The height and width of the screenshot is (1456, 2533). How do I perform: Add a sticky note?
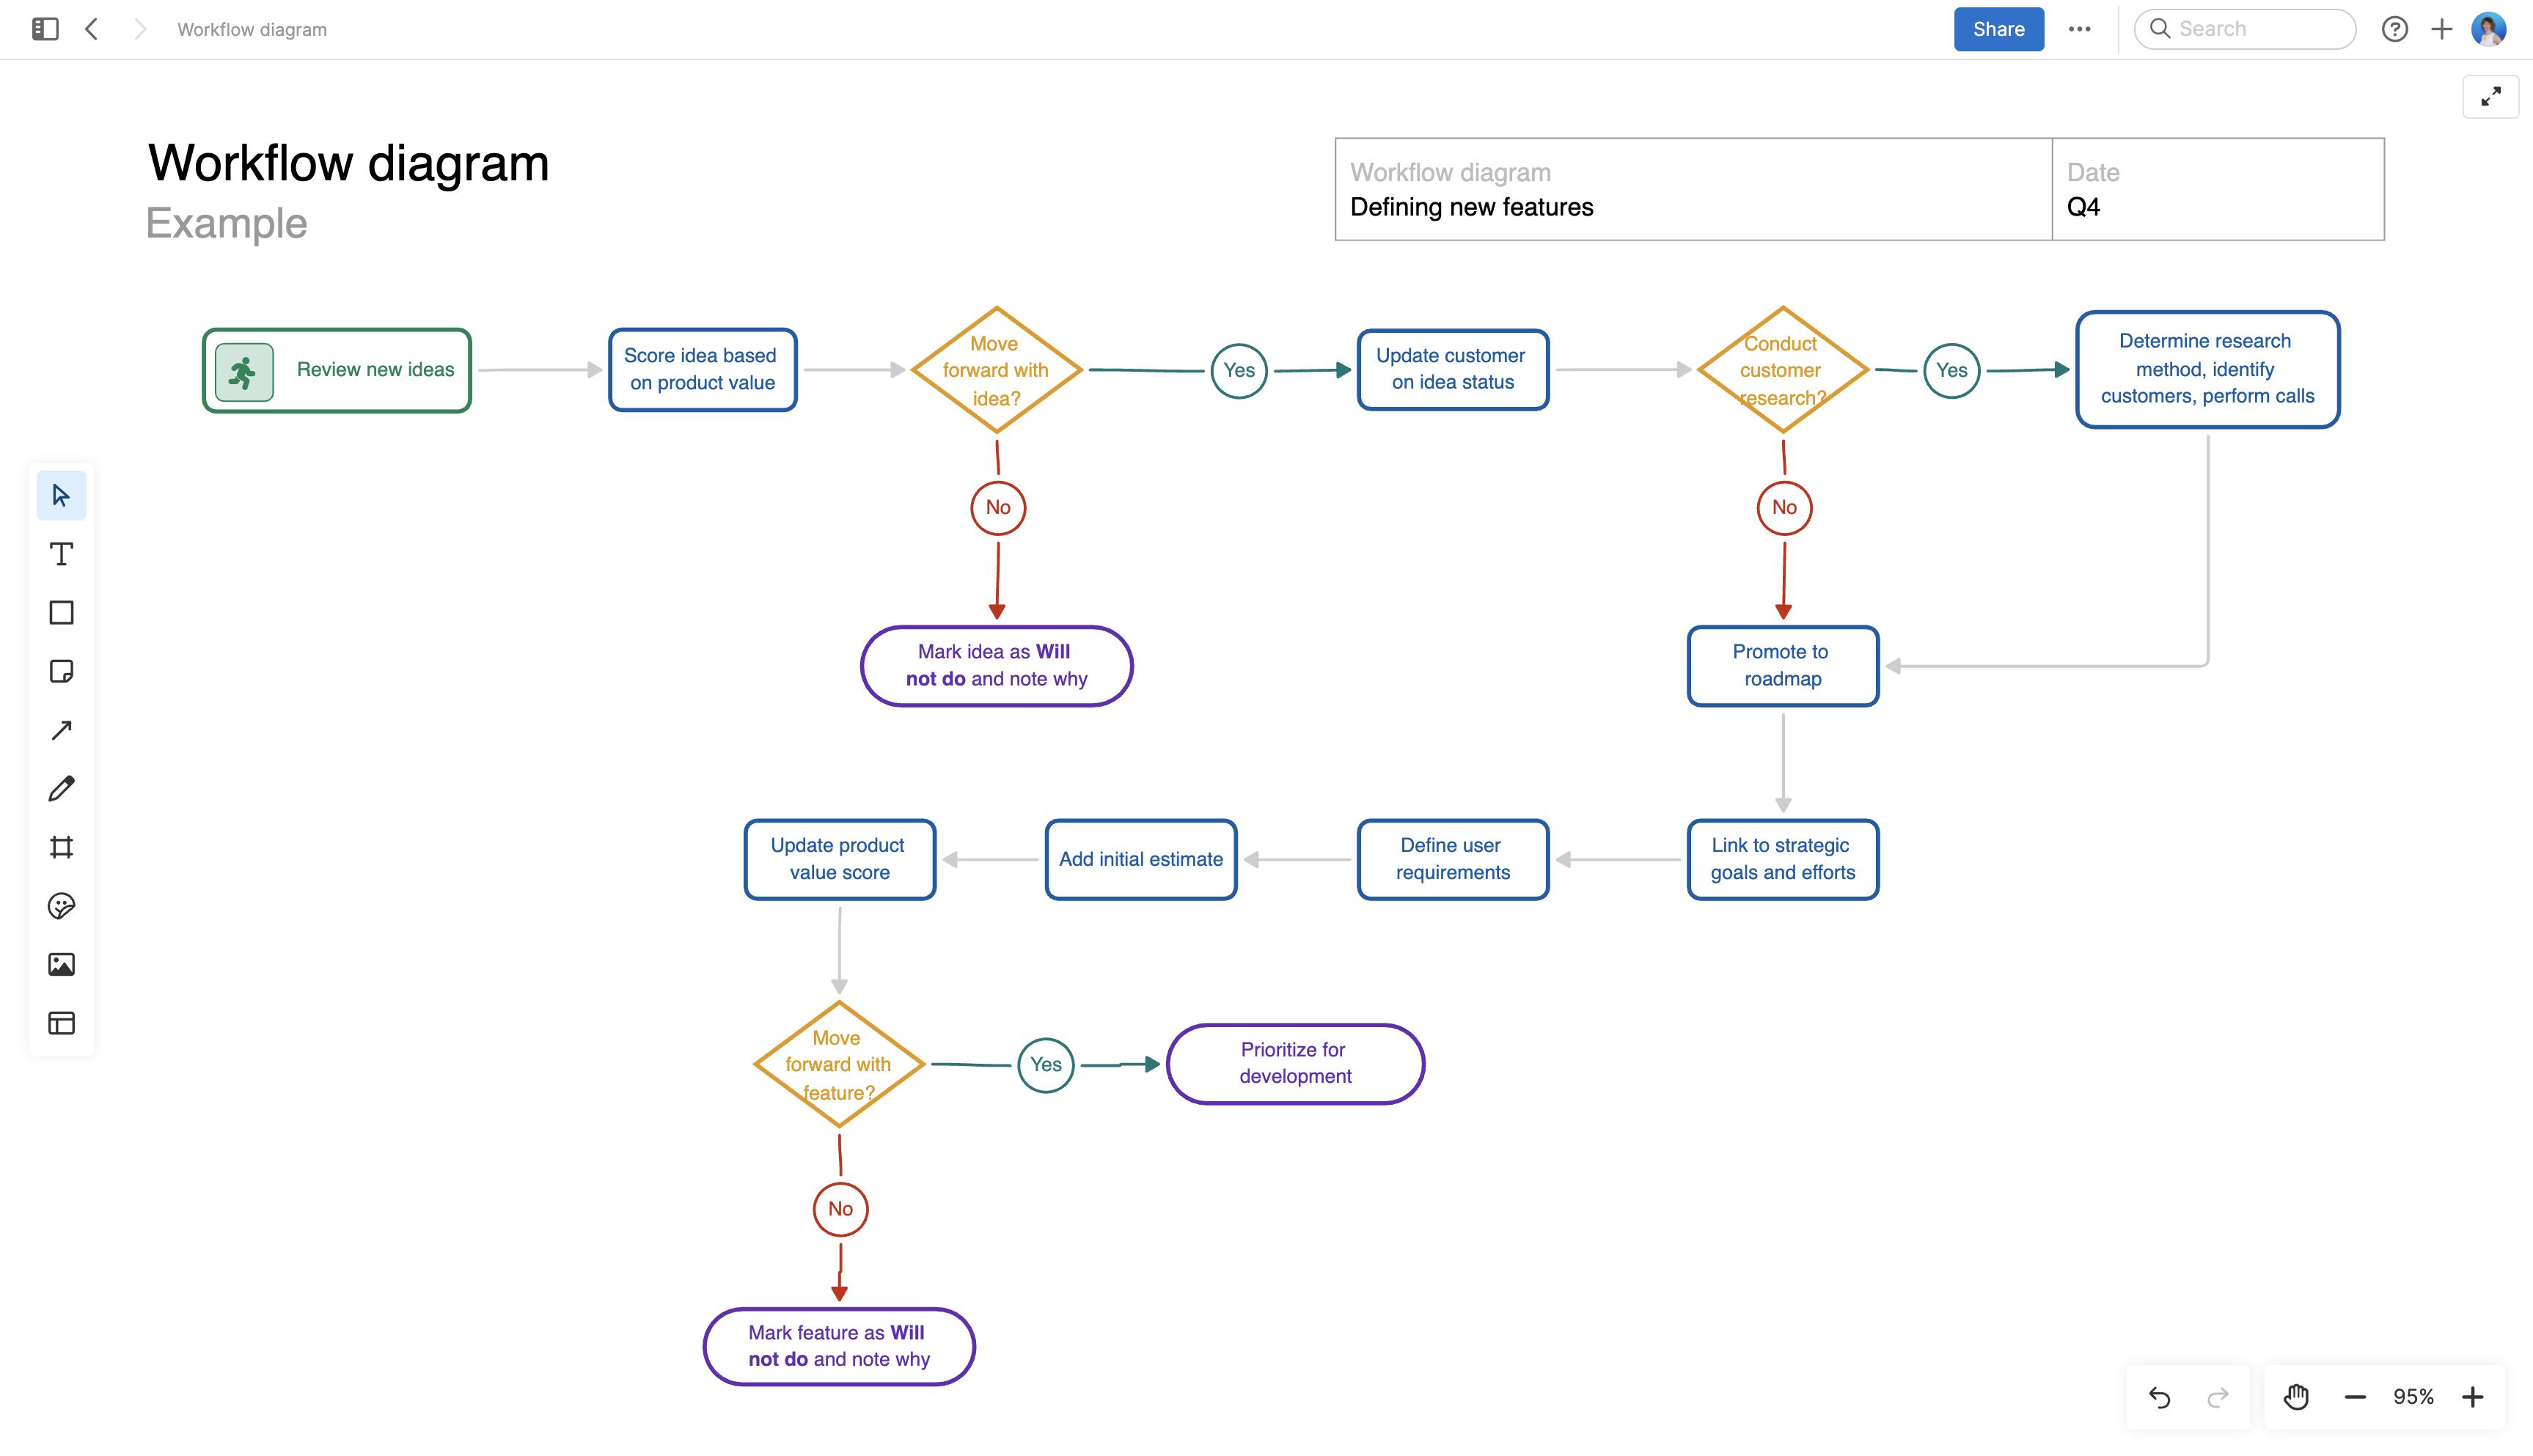click(x=61, y=671)
